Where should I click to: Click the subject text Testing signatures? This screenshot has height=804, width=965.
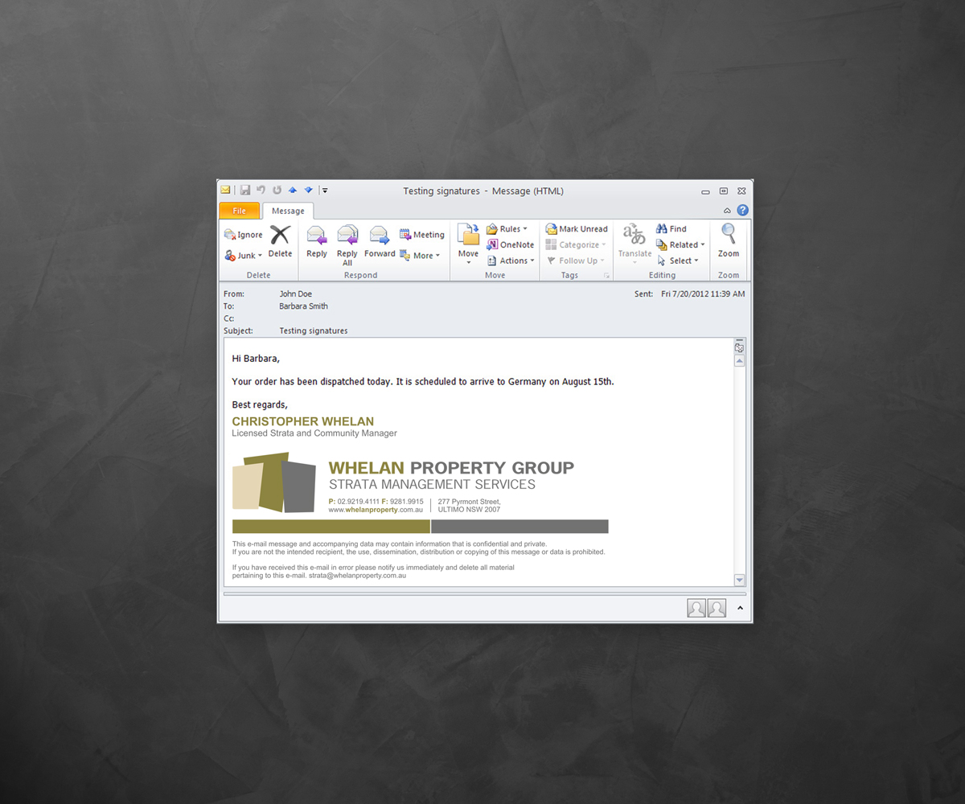click(314, 331)
